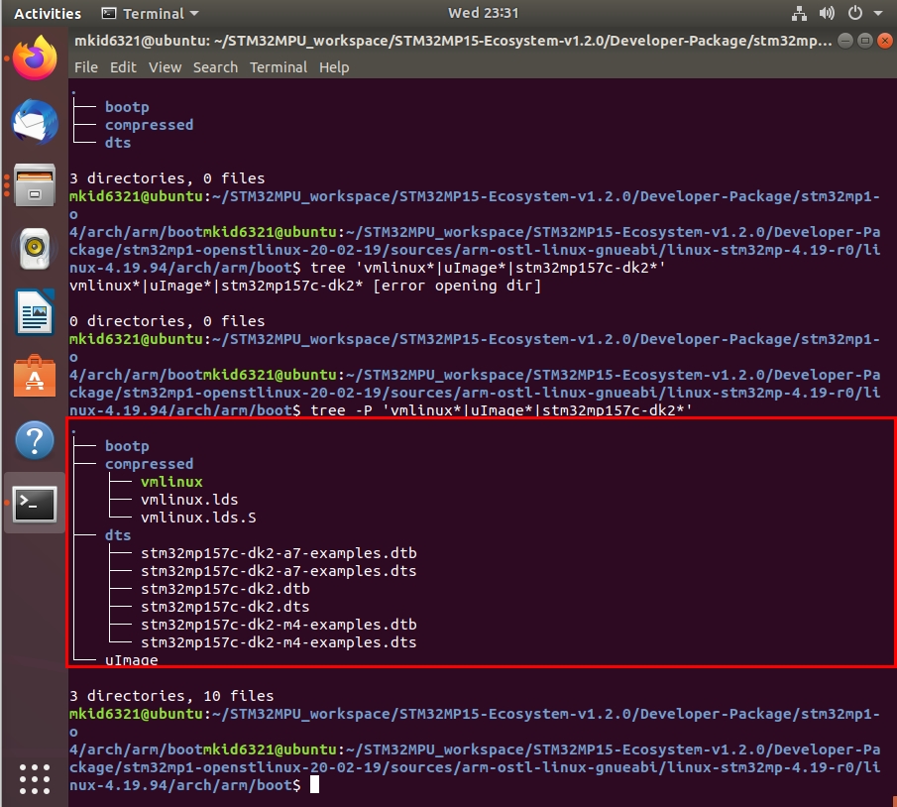Image resolution: width=897 pixels, height=807 pixels.
Task: Click the tree -P command text
Action: 502,410
